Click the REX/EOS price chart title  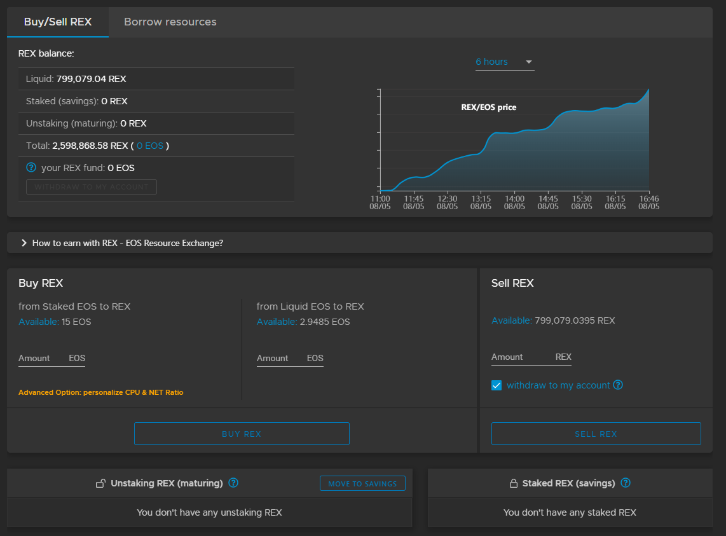pos(488,107)
